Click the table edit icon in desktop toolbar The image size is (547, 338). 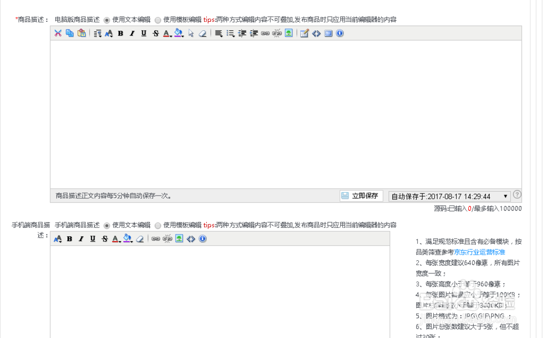point(305,33)
